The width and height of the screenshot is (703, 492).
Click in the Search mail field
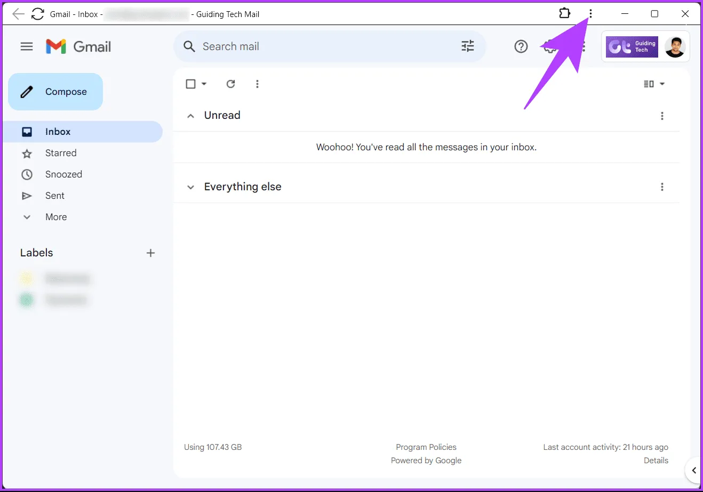[320, 47]
